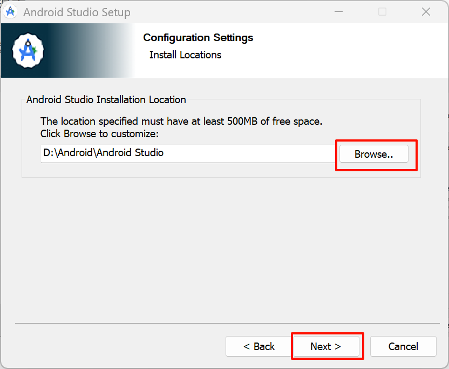The height and width of the screenshot is (369, 449).
Task: Click the Browse.. button
Action: 373,154
